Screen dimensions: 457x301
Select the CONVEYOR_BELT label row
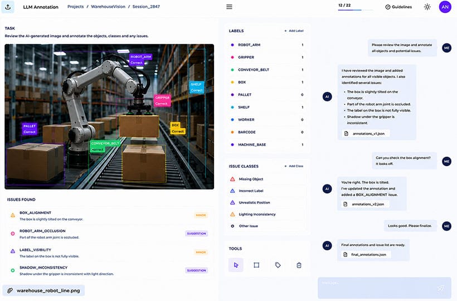(268, 70)
